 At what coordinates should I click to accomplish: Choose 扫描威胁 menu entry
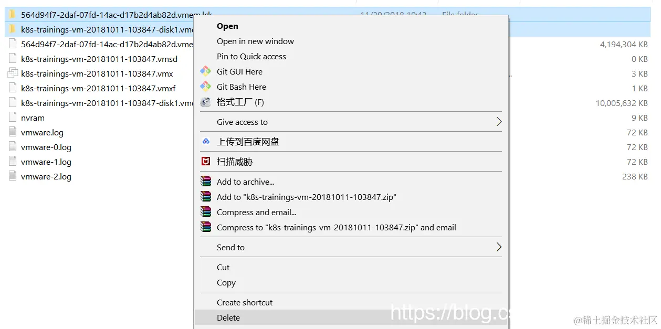point(235,162)
